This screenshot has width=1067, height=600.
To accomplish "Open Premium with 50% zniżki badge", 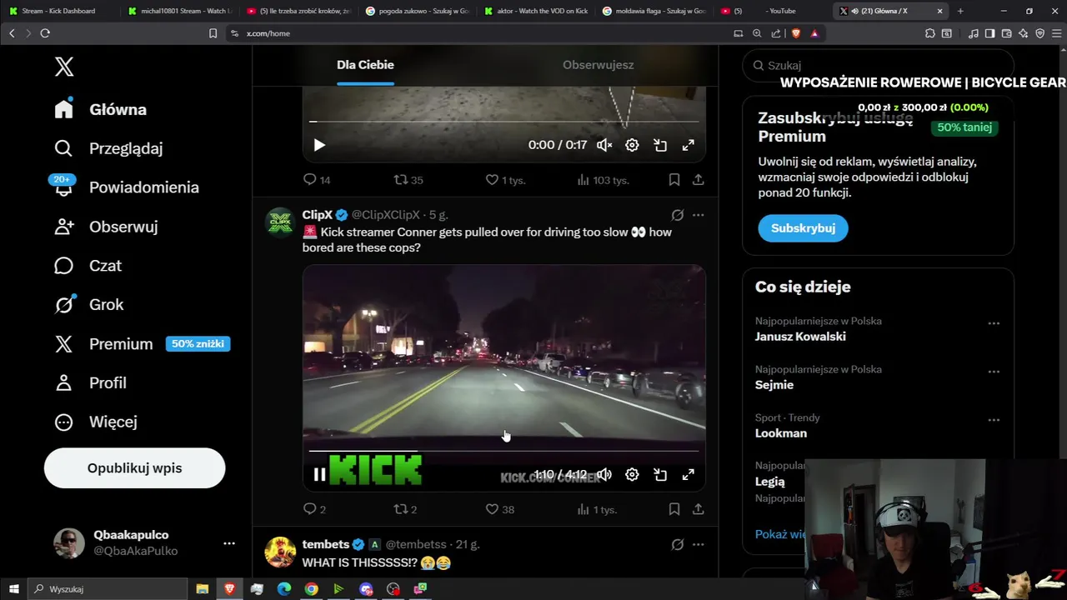I will click(142, 344).
